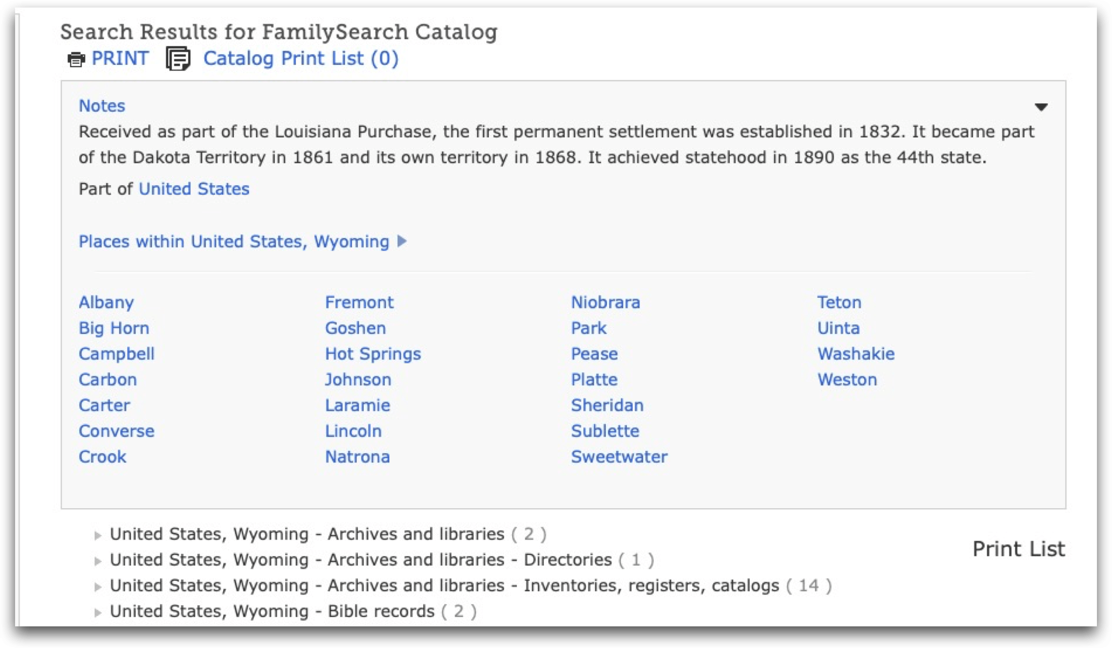
Task: Open the Notes heading link
Action: click(x=102, y=106)
